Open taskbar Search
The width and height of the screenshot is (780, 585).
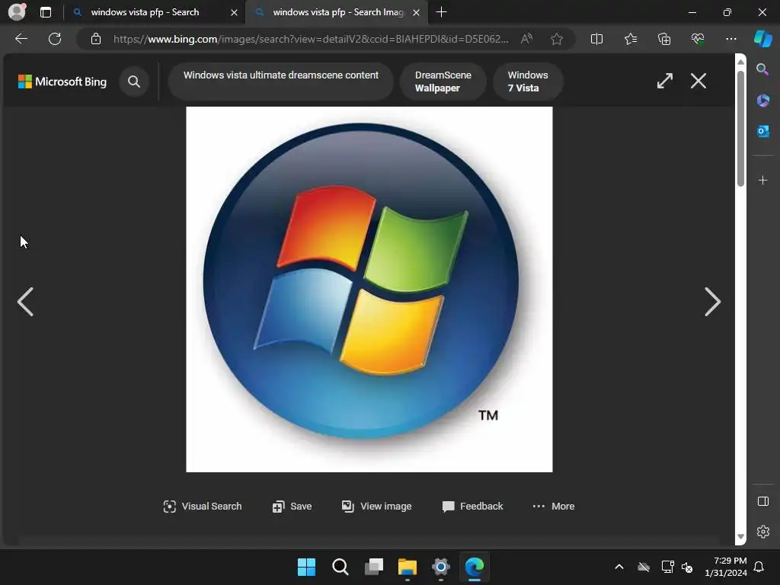point(340,567)
